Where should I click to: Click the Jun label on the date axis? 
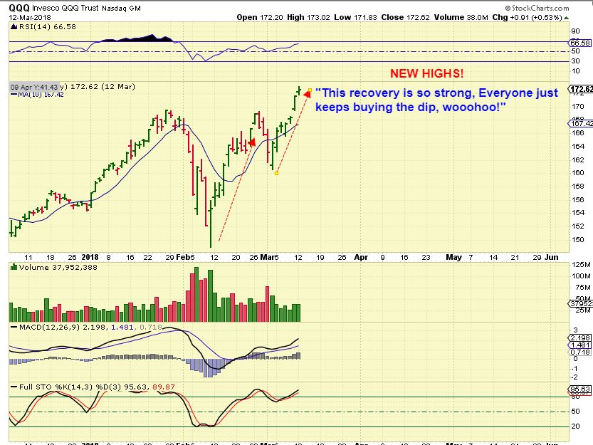[x=552, y=257]
